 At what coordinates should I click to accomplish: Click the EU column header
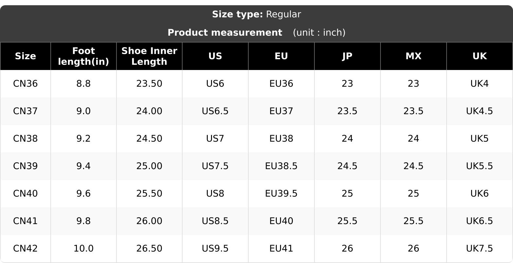click(281, 56)
